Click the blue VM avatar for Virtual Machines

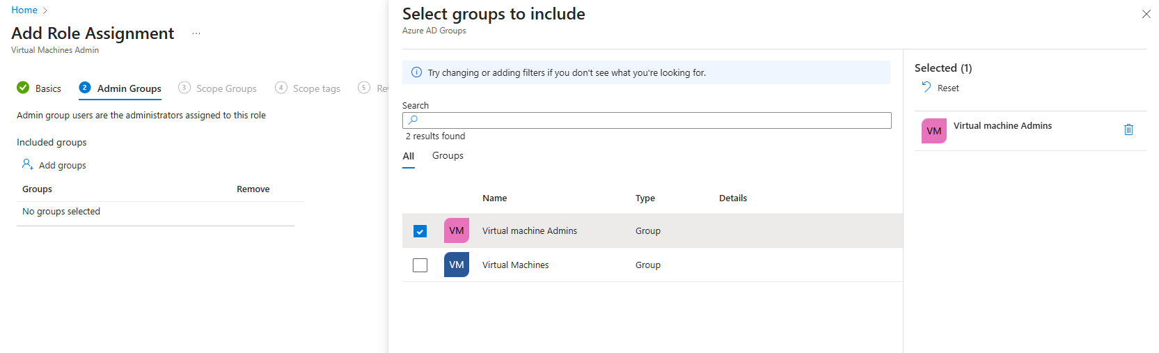pos(456,265)
